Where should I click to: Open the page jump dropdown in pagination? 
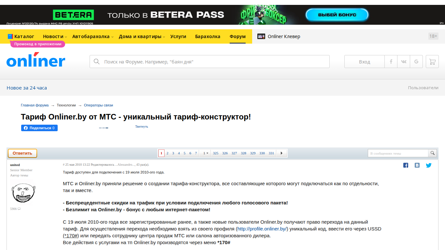(205, 153)
